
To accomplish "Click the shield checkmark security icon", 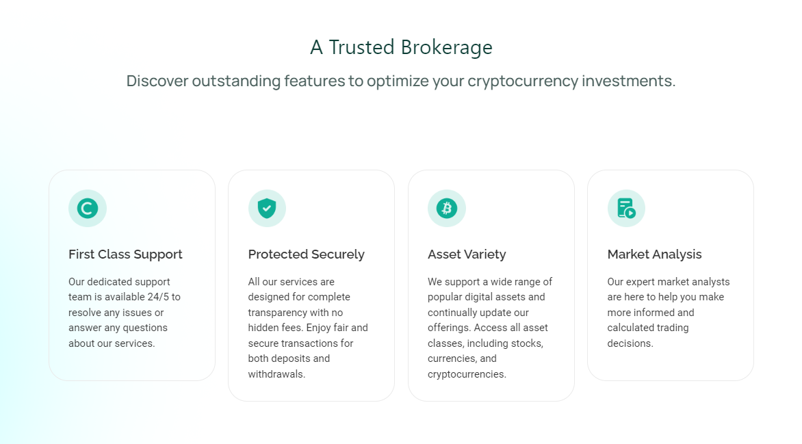I will 267,208.
